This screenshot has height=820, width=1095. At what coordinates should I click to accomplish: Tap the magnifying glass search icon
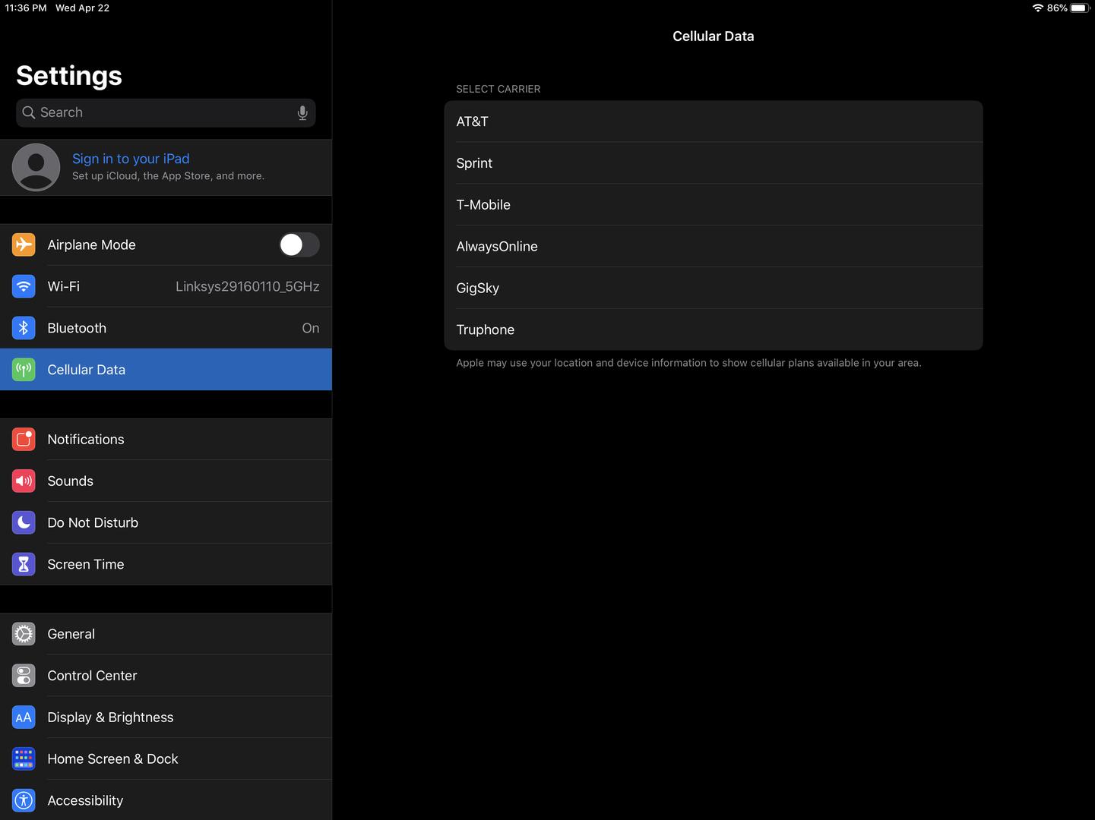pyautogui.click(x=29, y=112)
